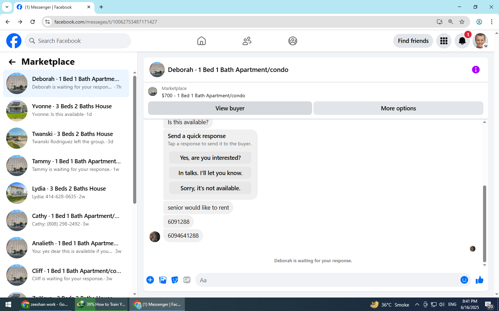Show hidden system tray icons

(417, 304)
